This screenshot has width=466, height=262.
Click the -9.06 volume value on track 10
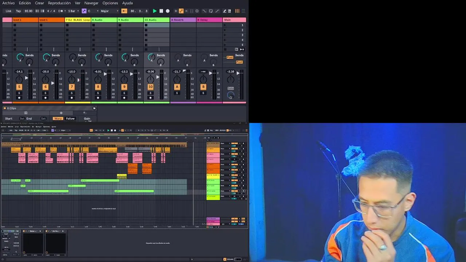(150, 72)
